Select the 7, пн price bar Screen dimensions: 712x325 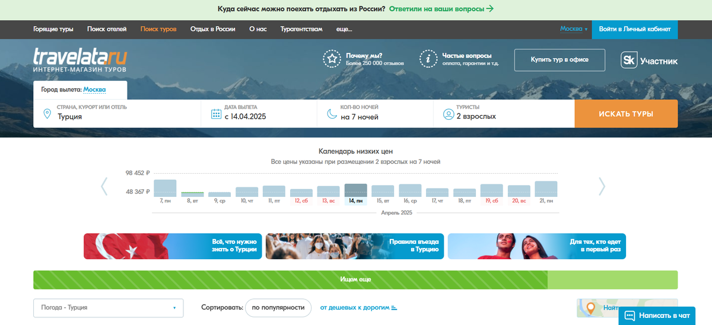click(x=165, y=189)
